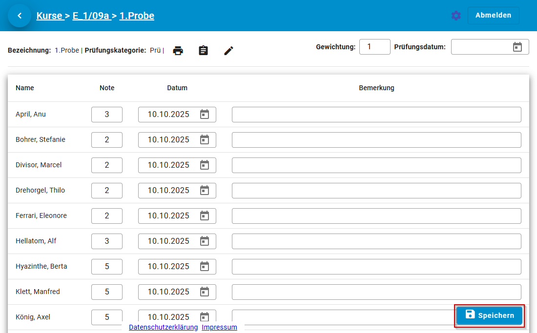Image resolution: width=537 pixels, height=333 pixels.
Task: Open calendar picker in Prüfungsdatum field
Action: coord(517,47)
